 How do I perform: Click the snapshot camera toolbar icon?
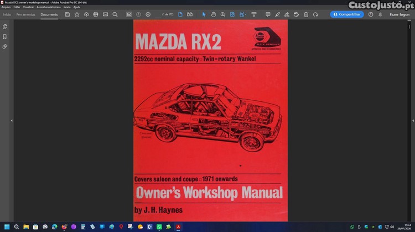129,14
